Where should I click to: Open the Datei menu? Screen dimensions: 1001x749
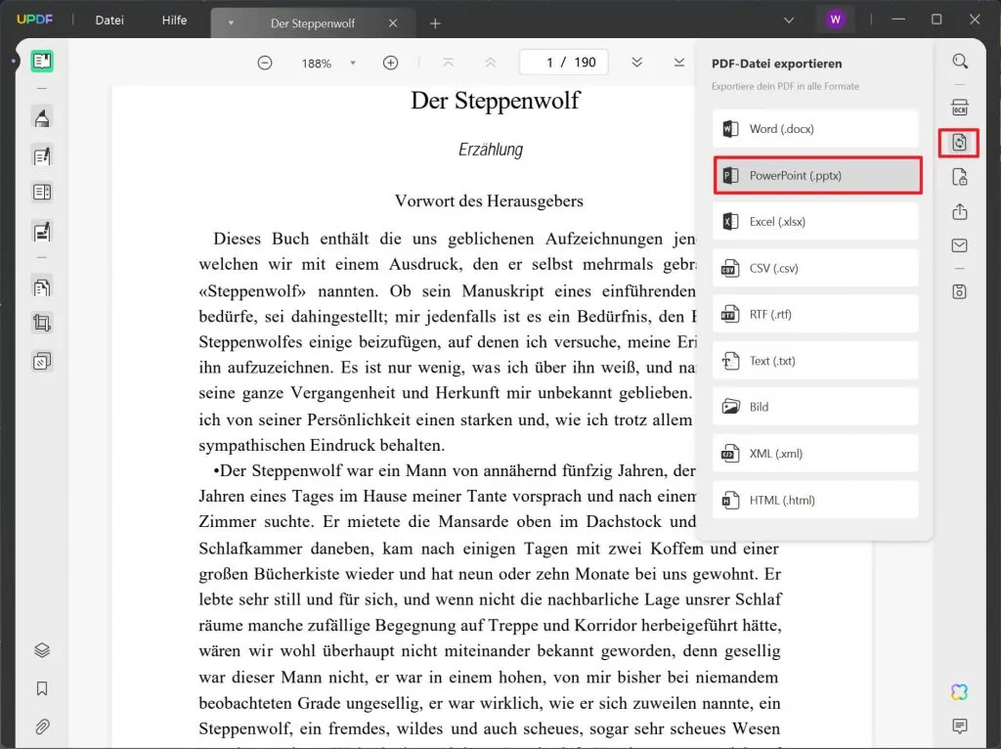109,20
